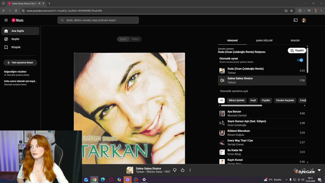
Task: Click the queue panel vertical scrollbar
Action: pos(307,60)
